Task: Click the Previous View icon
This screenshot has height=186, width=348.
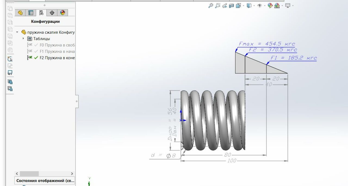Action: (225, 6)
